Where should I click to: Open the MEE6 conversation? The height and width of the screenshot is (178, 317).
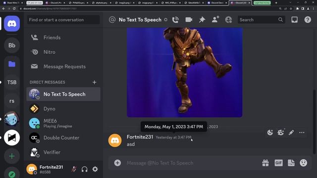pyautogui.click(x=63, y=123)
